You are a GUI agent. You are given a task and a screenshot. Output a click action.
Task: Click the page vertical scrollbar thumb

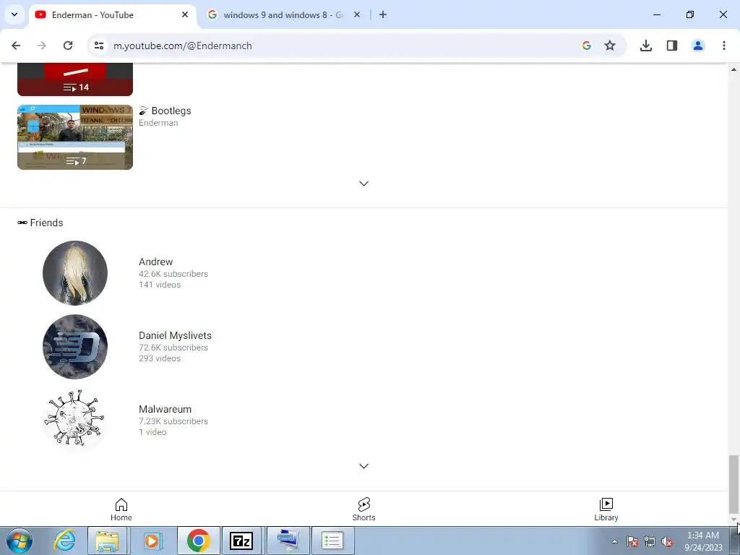point(733,484)
